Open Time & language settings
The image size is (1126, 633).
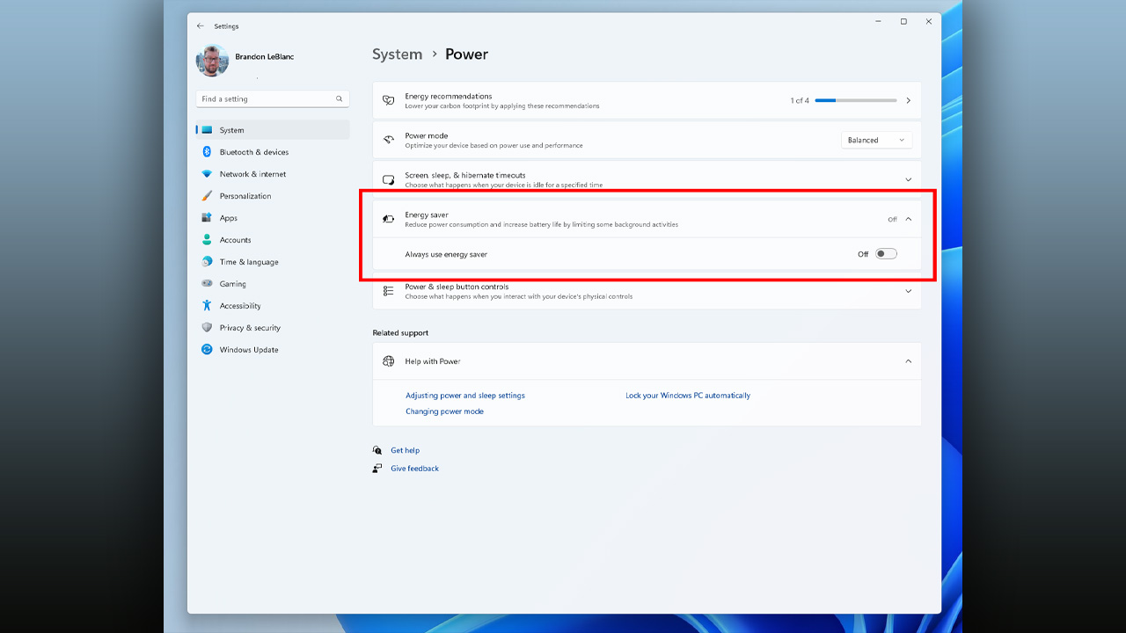point(273,262)
